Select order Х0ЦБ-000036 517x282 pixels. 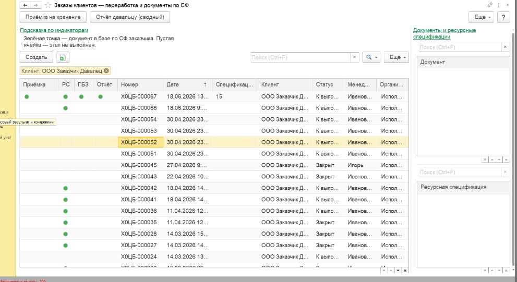139,211
